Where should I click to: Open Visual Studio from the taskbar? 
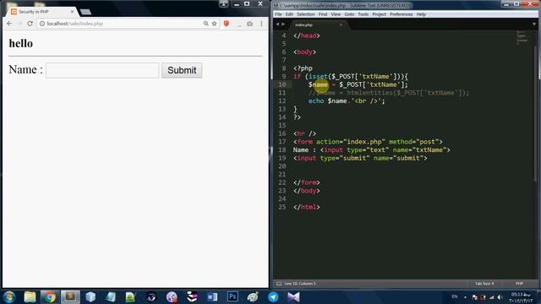293,296
